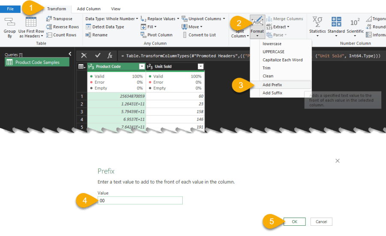Open the Unit Sold column filter dropdown
The width and height of the screenshot is (386, 236).
click(200, 67)
